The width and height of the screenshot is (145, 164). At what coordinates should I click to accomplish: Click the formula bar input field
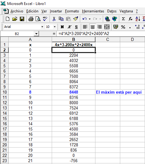click(x=101, y=34)
